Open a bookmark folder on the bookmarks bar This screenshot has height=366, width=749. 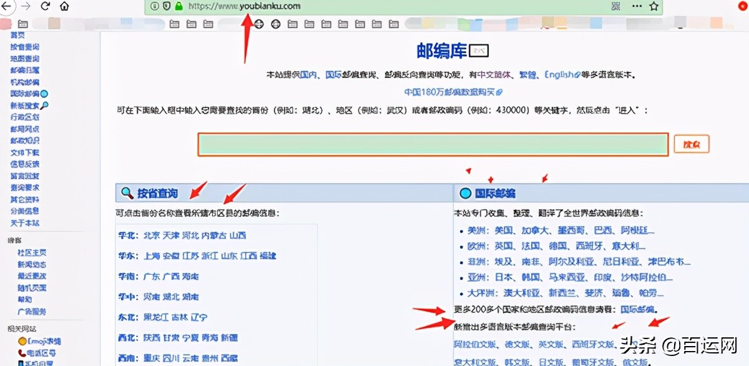click(x=175, y=24)
